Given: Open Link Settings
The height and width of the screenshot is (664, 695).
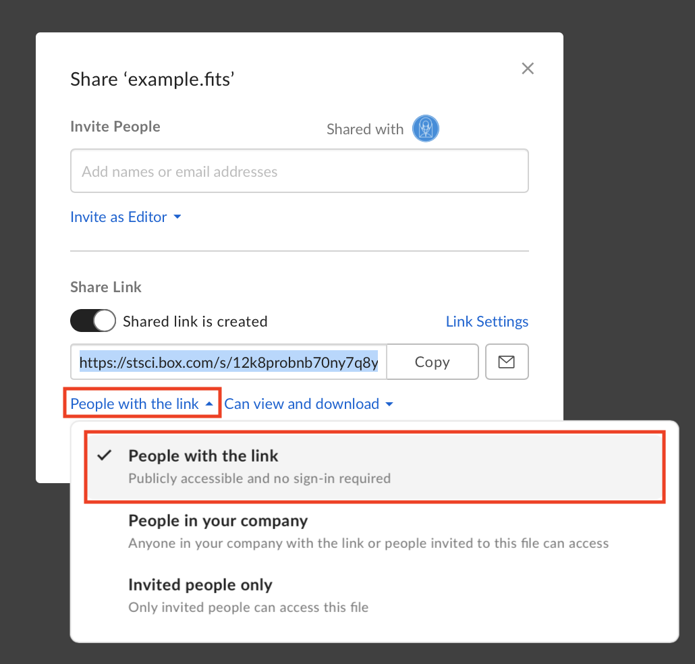Looking at the screenshot, I should click(486, 321).
